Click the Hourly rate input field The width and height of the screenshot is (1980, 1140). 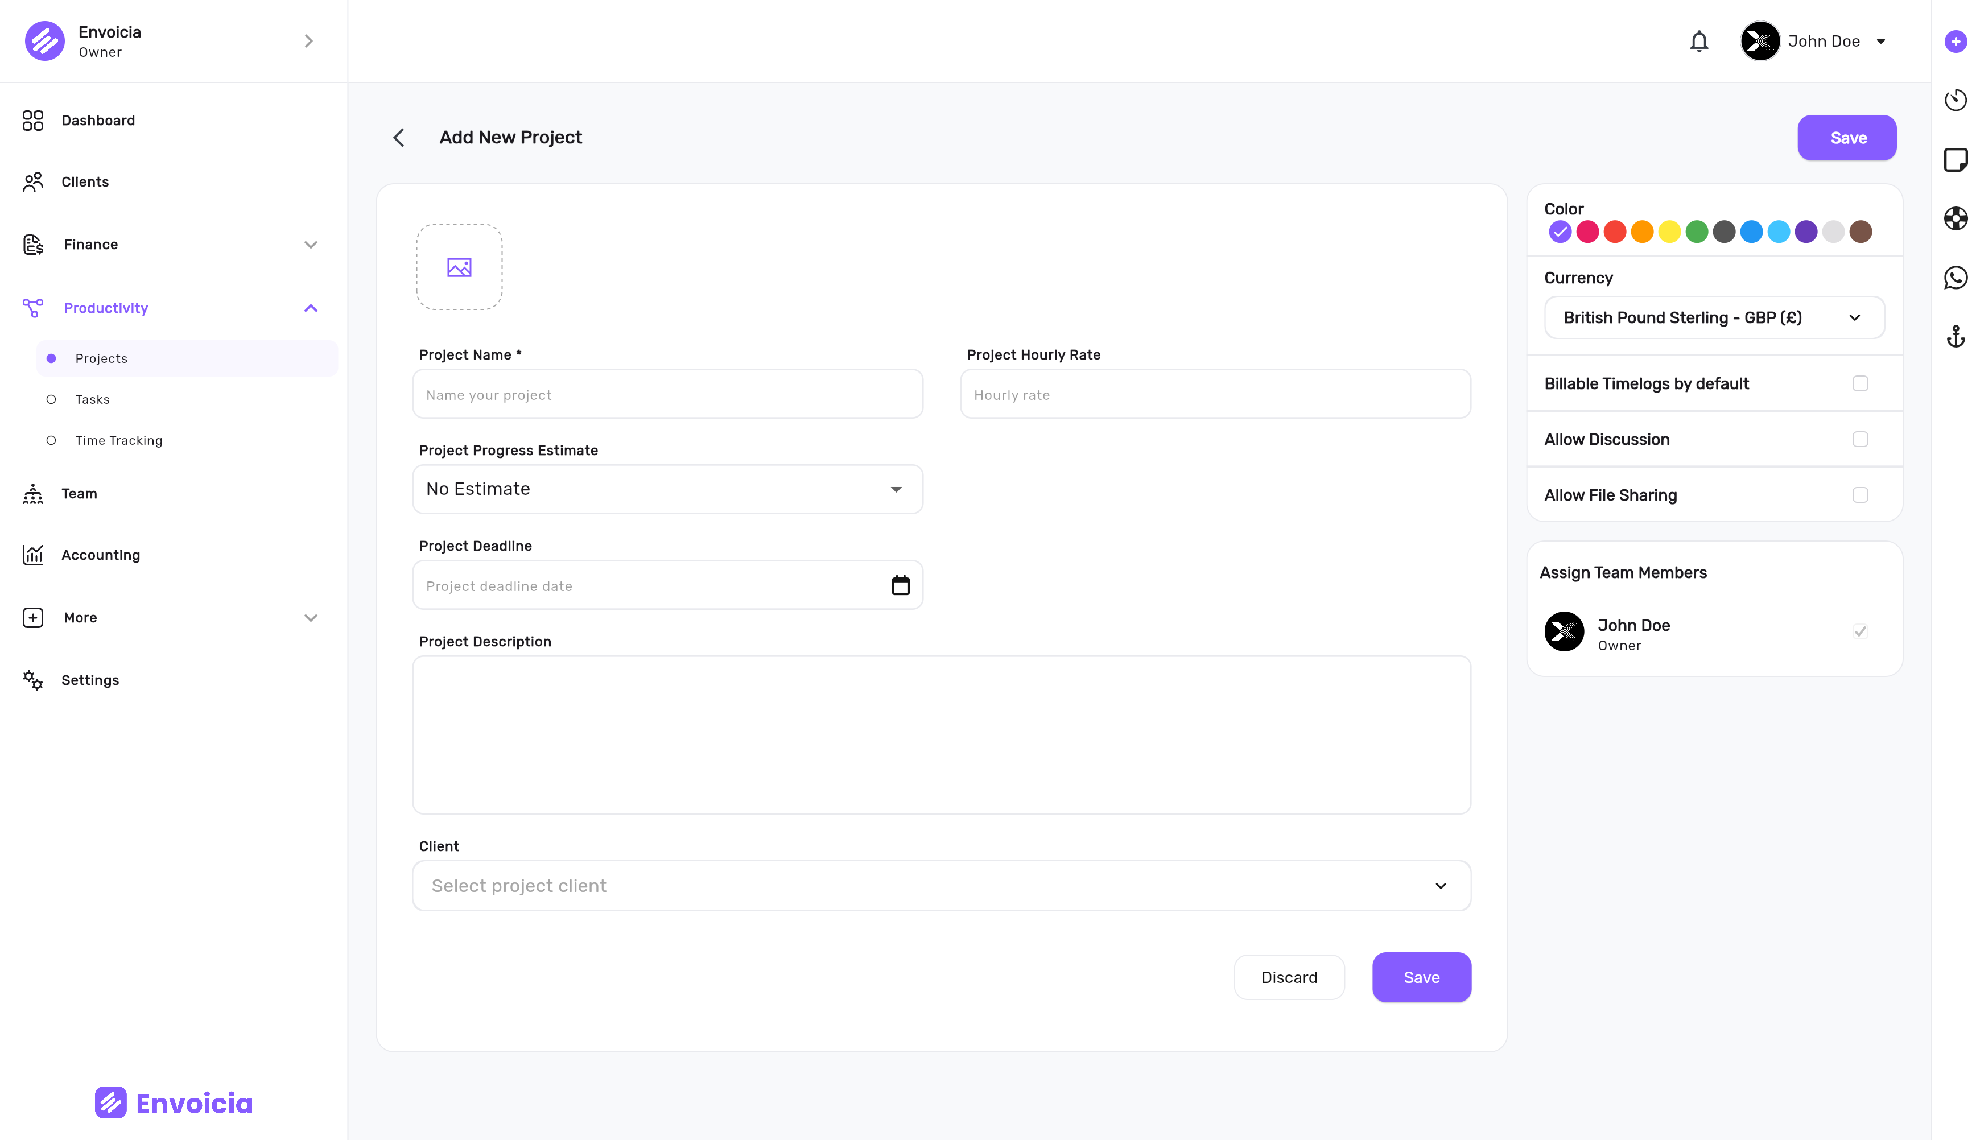(x=1215, y=394)
